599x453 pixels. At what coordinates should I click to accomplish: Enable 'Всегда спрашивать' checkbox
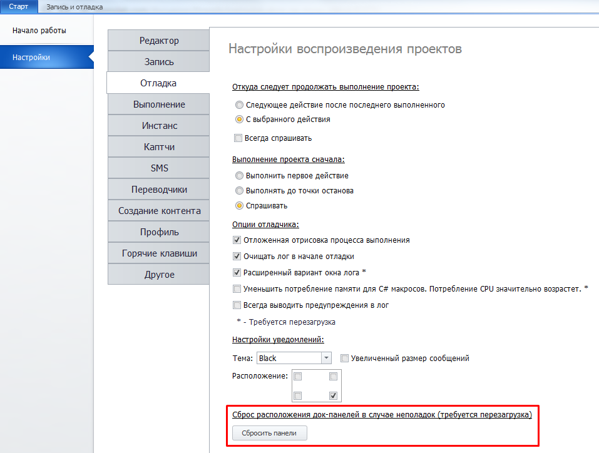(238, 138)
